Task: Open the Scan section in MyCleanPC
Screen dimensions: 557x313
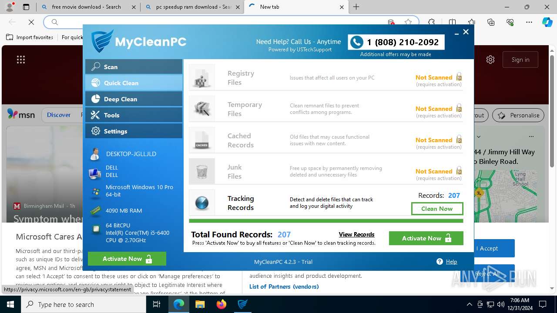Action: click(134, 67)
